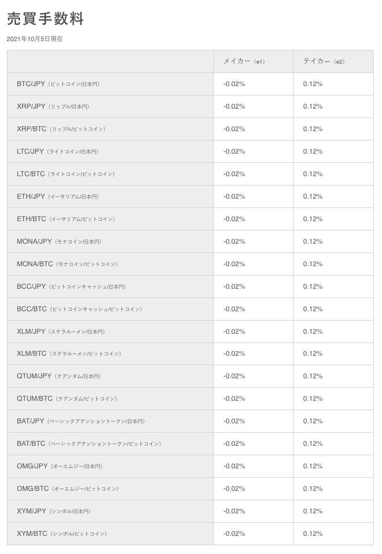Select the XLM/JPY pair label

(61, 331)
